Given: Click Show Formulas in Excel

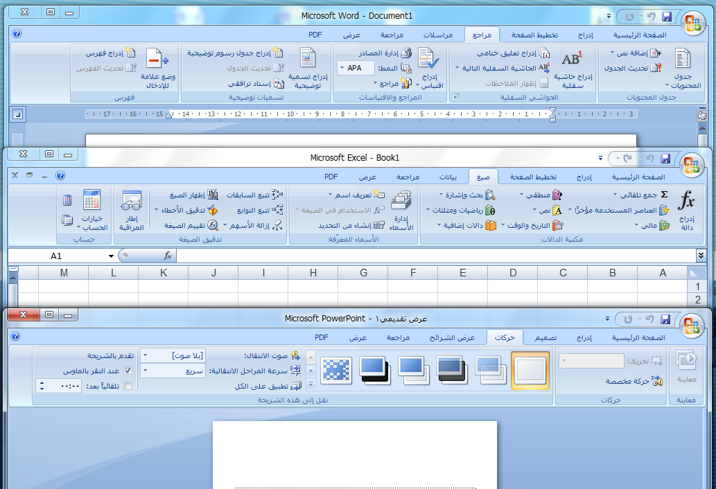Looking at the screenshot, I should (193, 195).
